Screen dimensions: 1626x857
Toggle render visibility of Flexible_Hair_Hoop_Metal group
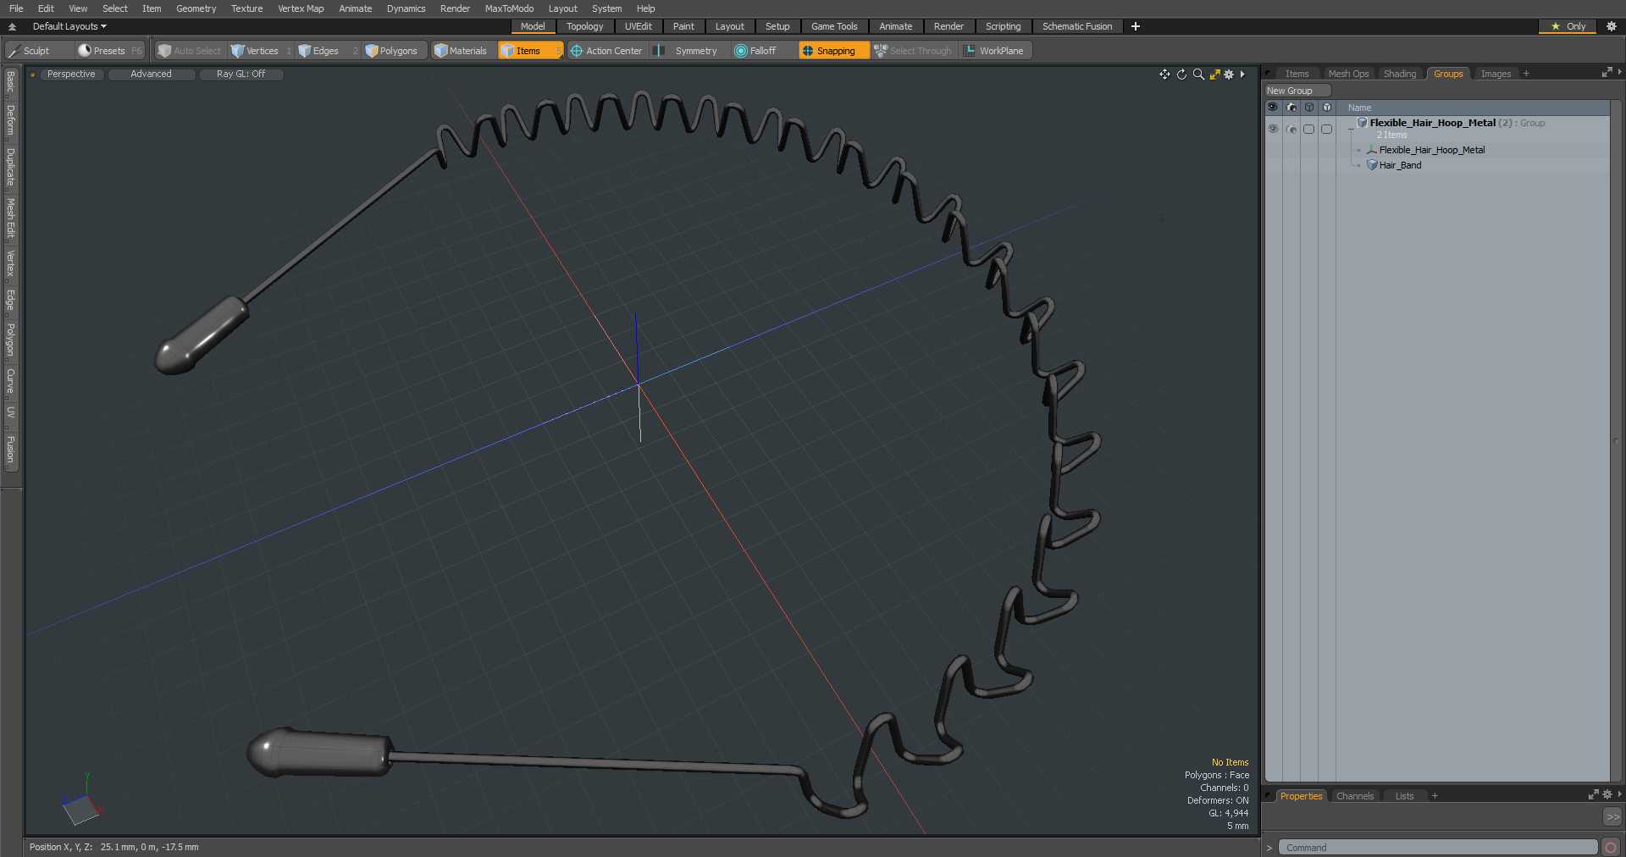(x=1291, y=129)
